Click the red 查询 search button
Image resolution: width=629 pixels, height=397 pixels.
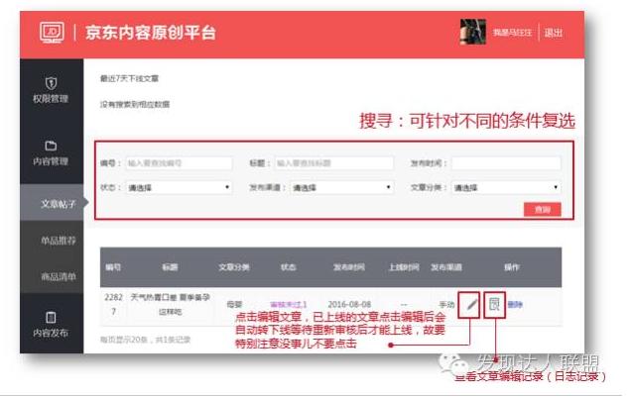click(x=542, y=209)
